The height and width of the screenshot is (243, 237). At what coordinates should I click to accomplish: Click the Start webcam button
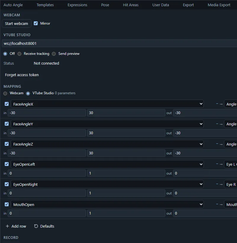[16, 23]
